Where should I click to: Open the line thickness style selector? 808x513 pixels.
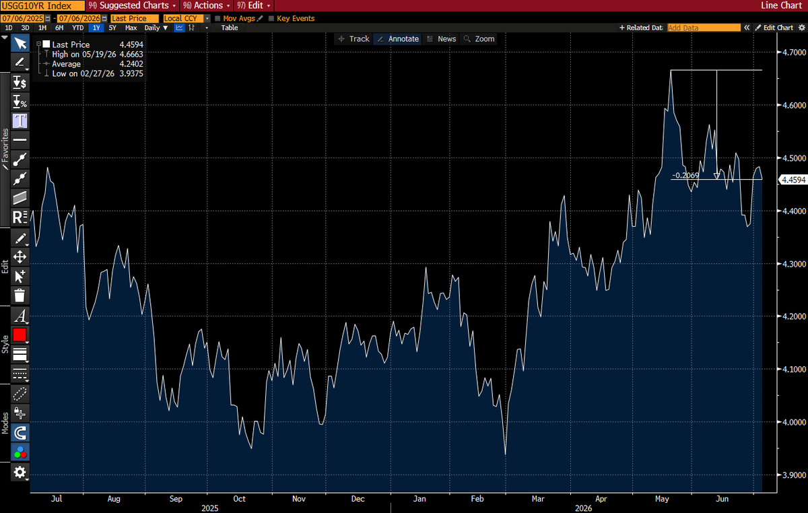20,354
